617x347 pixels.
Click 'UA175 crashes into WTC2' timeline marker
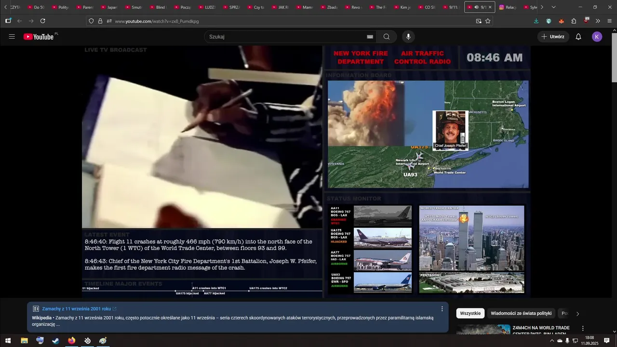(x=268, y=288)
